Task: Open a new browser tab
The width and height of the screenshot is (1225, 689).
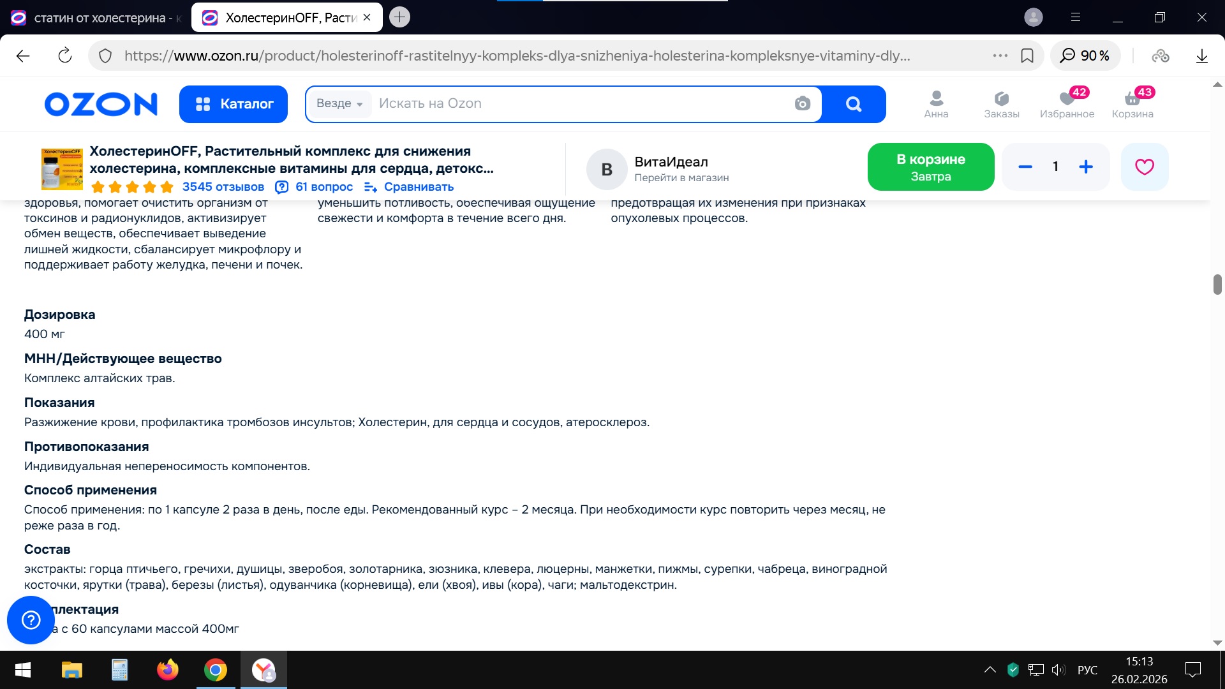Action: [399, 17]
